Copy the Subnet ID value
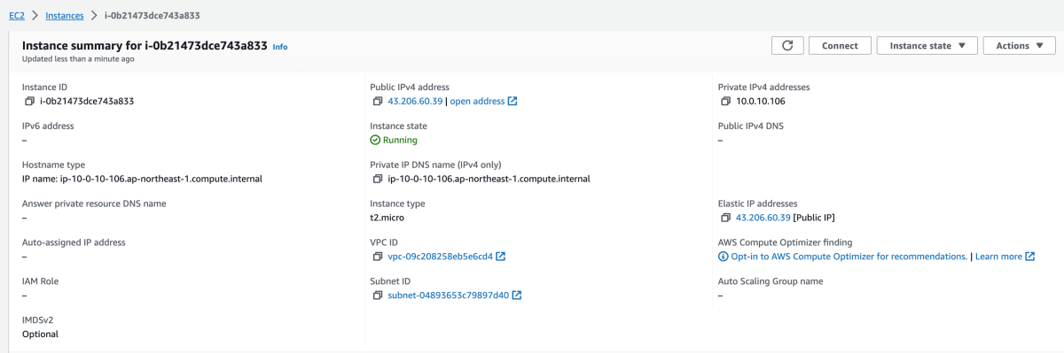The height and width of the screenshot is (353, 1064). (x=379, y=295)
